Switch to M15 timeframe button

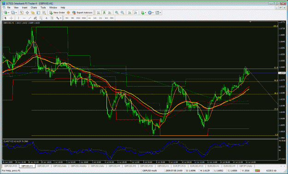(x=78, y=18)
